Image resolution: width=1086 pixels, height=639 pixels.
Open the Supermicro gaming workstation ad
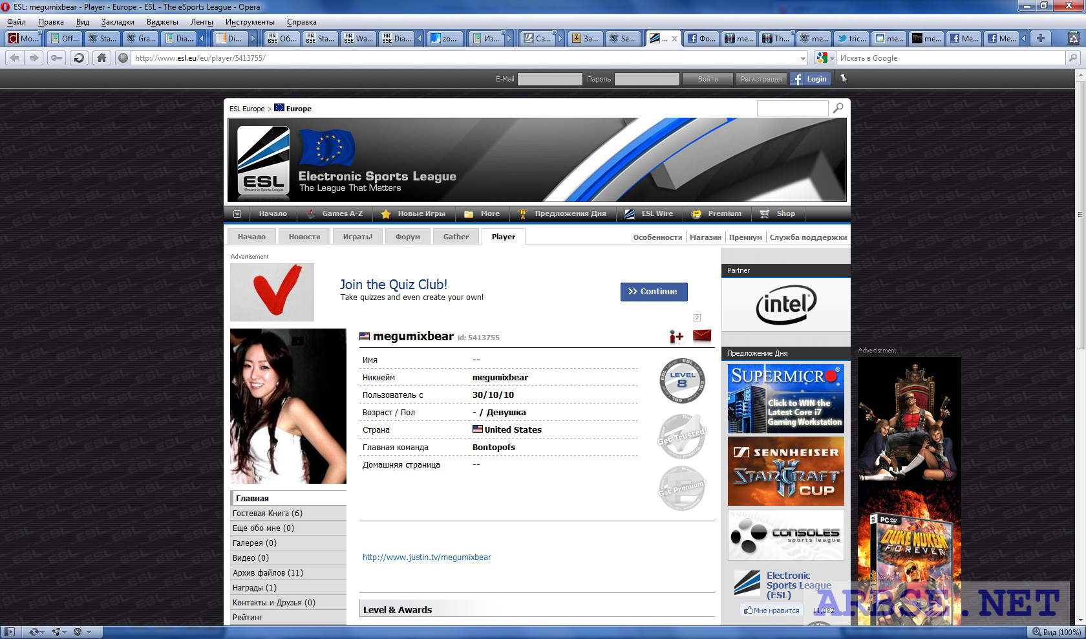pos(786,398)
